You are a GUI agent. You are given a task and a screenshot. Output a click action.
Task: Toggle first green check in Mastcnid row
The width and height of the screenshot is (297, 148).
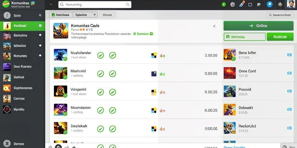coord(100,74)
